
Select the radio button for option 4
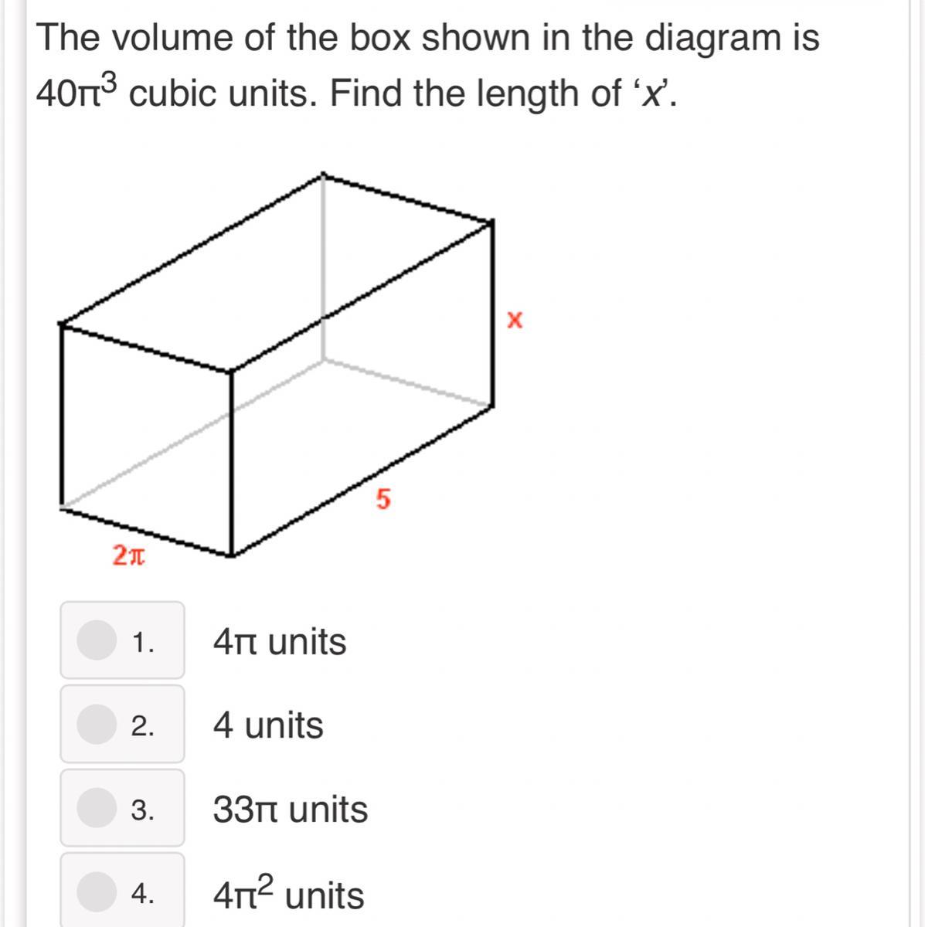pos(97,892)
